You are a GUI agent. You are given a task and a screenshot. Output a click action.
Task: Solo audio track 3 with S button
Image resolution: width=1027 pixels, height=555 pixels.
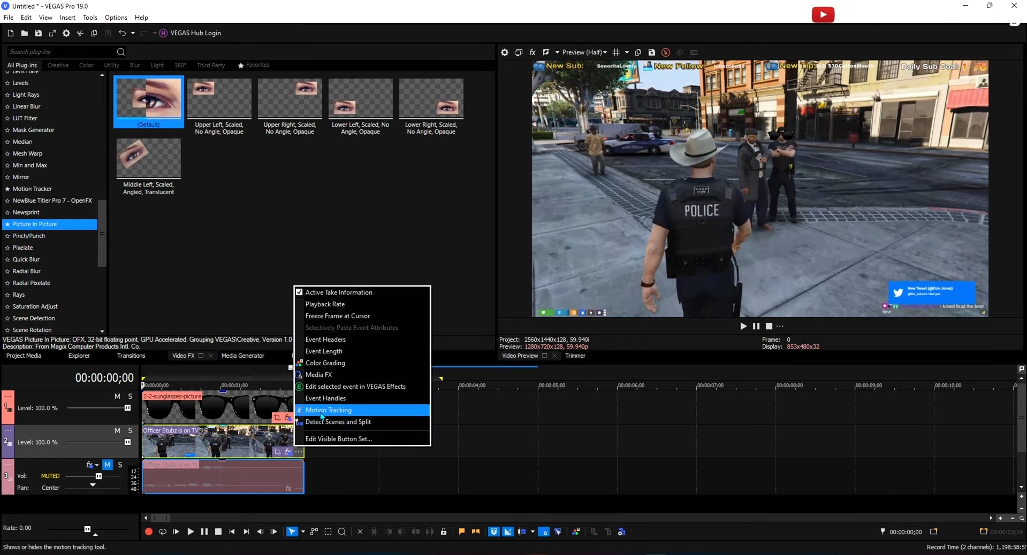[x=120, y=465]
